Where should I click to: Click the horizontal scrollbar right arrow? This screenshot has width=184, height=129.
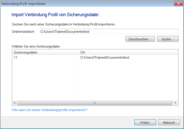pos(176,103)
